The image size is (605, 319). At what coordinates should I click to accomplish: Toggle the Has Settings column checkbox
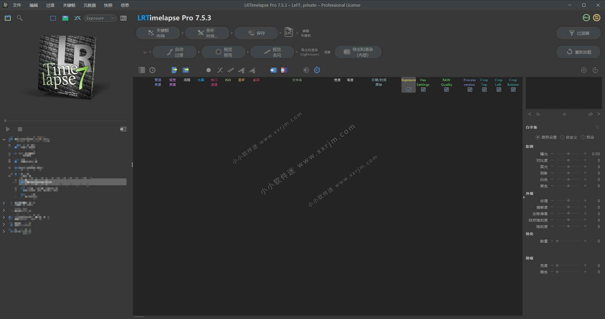[423, 90]
